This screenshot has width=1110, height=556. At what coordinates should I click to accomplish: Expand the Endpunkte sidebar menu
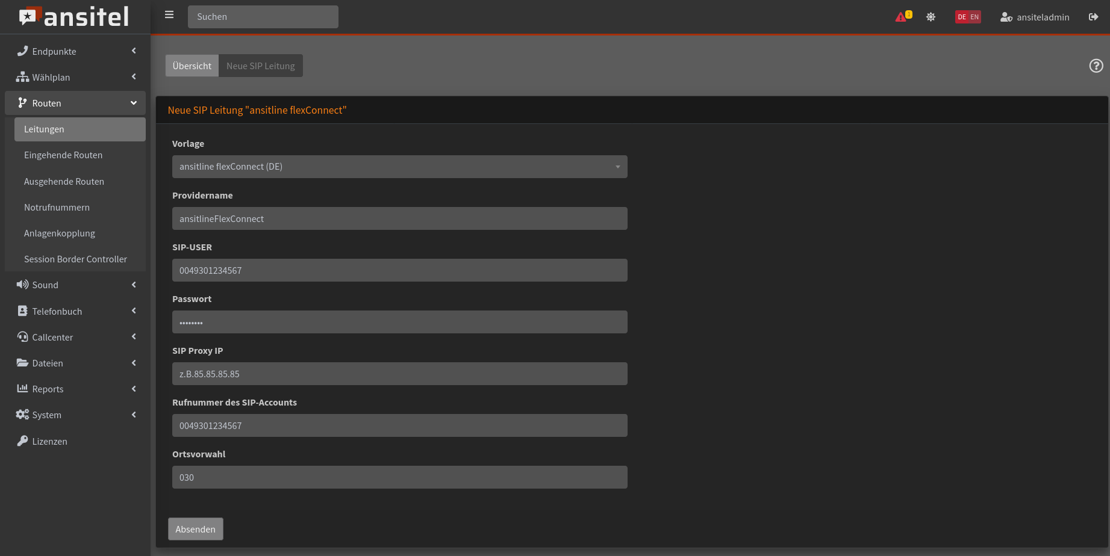(75, 51)
